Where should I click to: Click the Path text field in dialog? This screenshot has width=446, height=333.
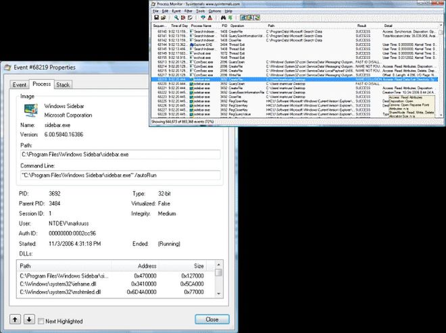(120, 155)
